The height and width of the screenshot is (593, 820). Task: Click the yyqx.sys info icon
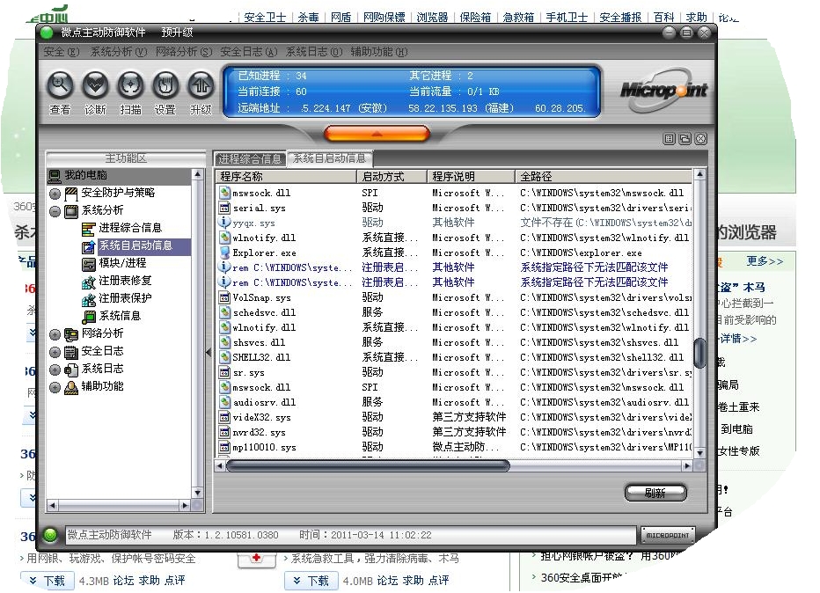[225, 223]
